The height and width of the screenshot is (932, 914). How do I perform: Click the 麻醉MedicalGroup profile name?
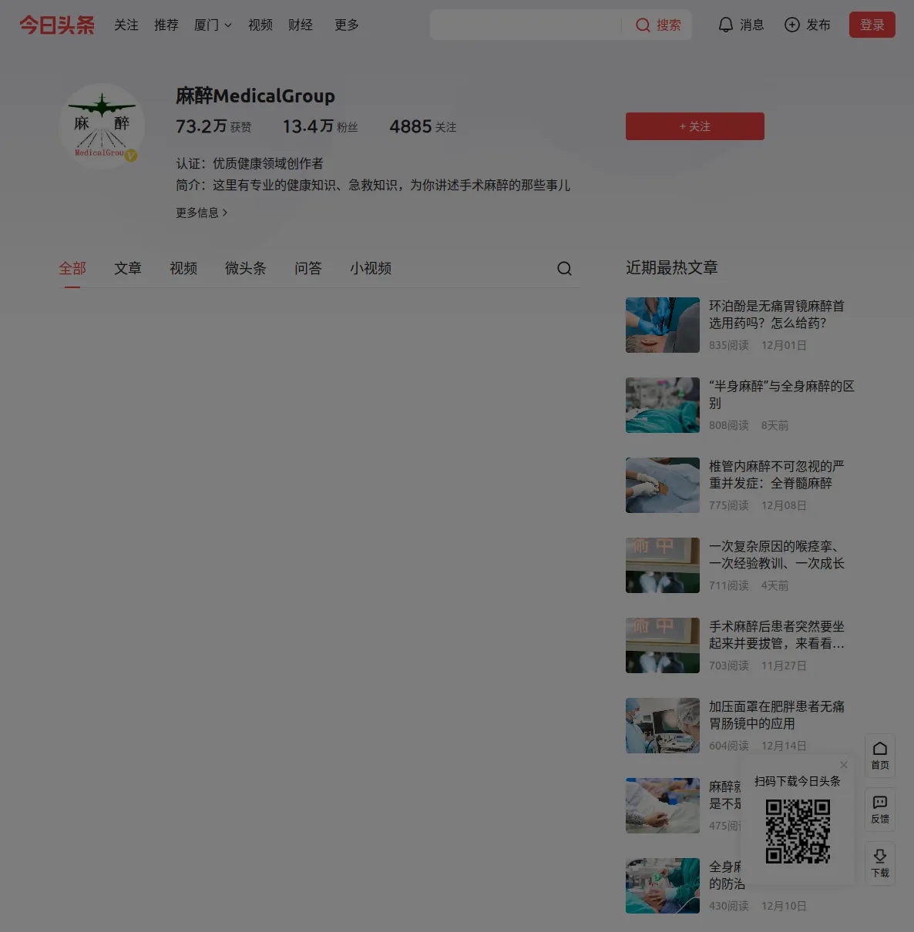pos(255,96)
